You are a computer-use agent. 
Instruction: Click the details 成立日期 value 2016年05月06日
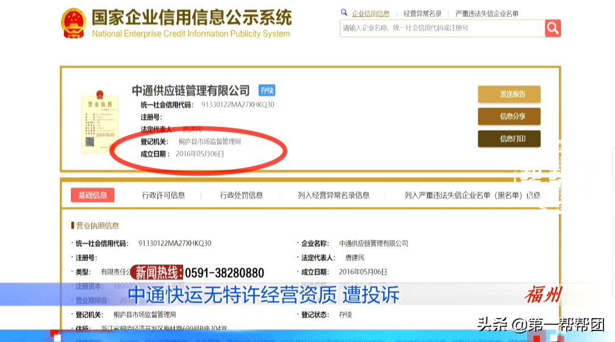coord(363,272)
